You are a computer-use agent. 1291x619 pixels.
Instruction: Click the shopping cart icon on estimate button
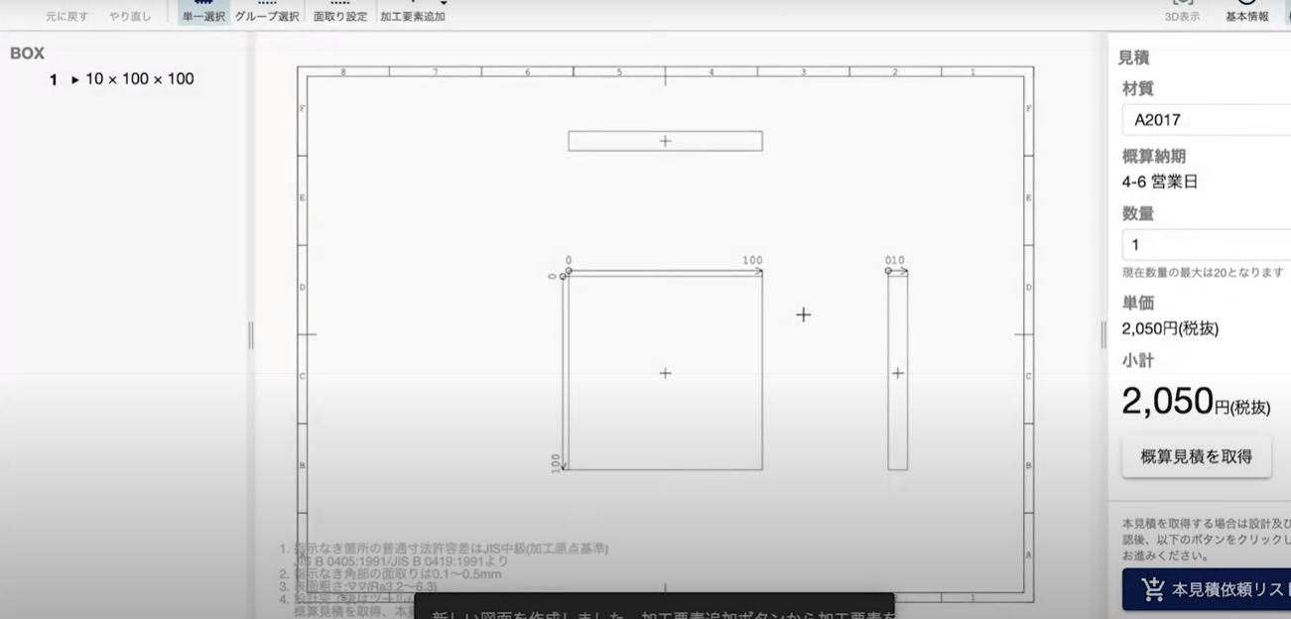(1153, 589)
